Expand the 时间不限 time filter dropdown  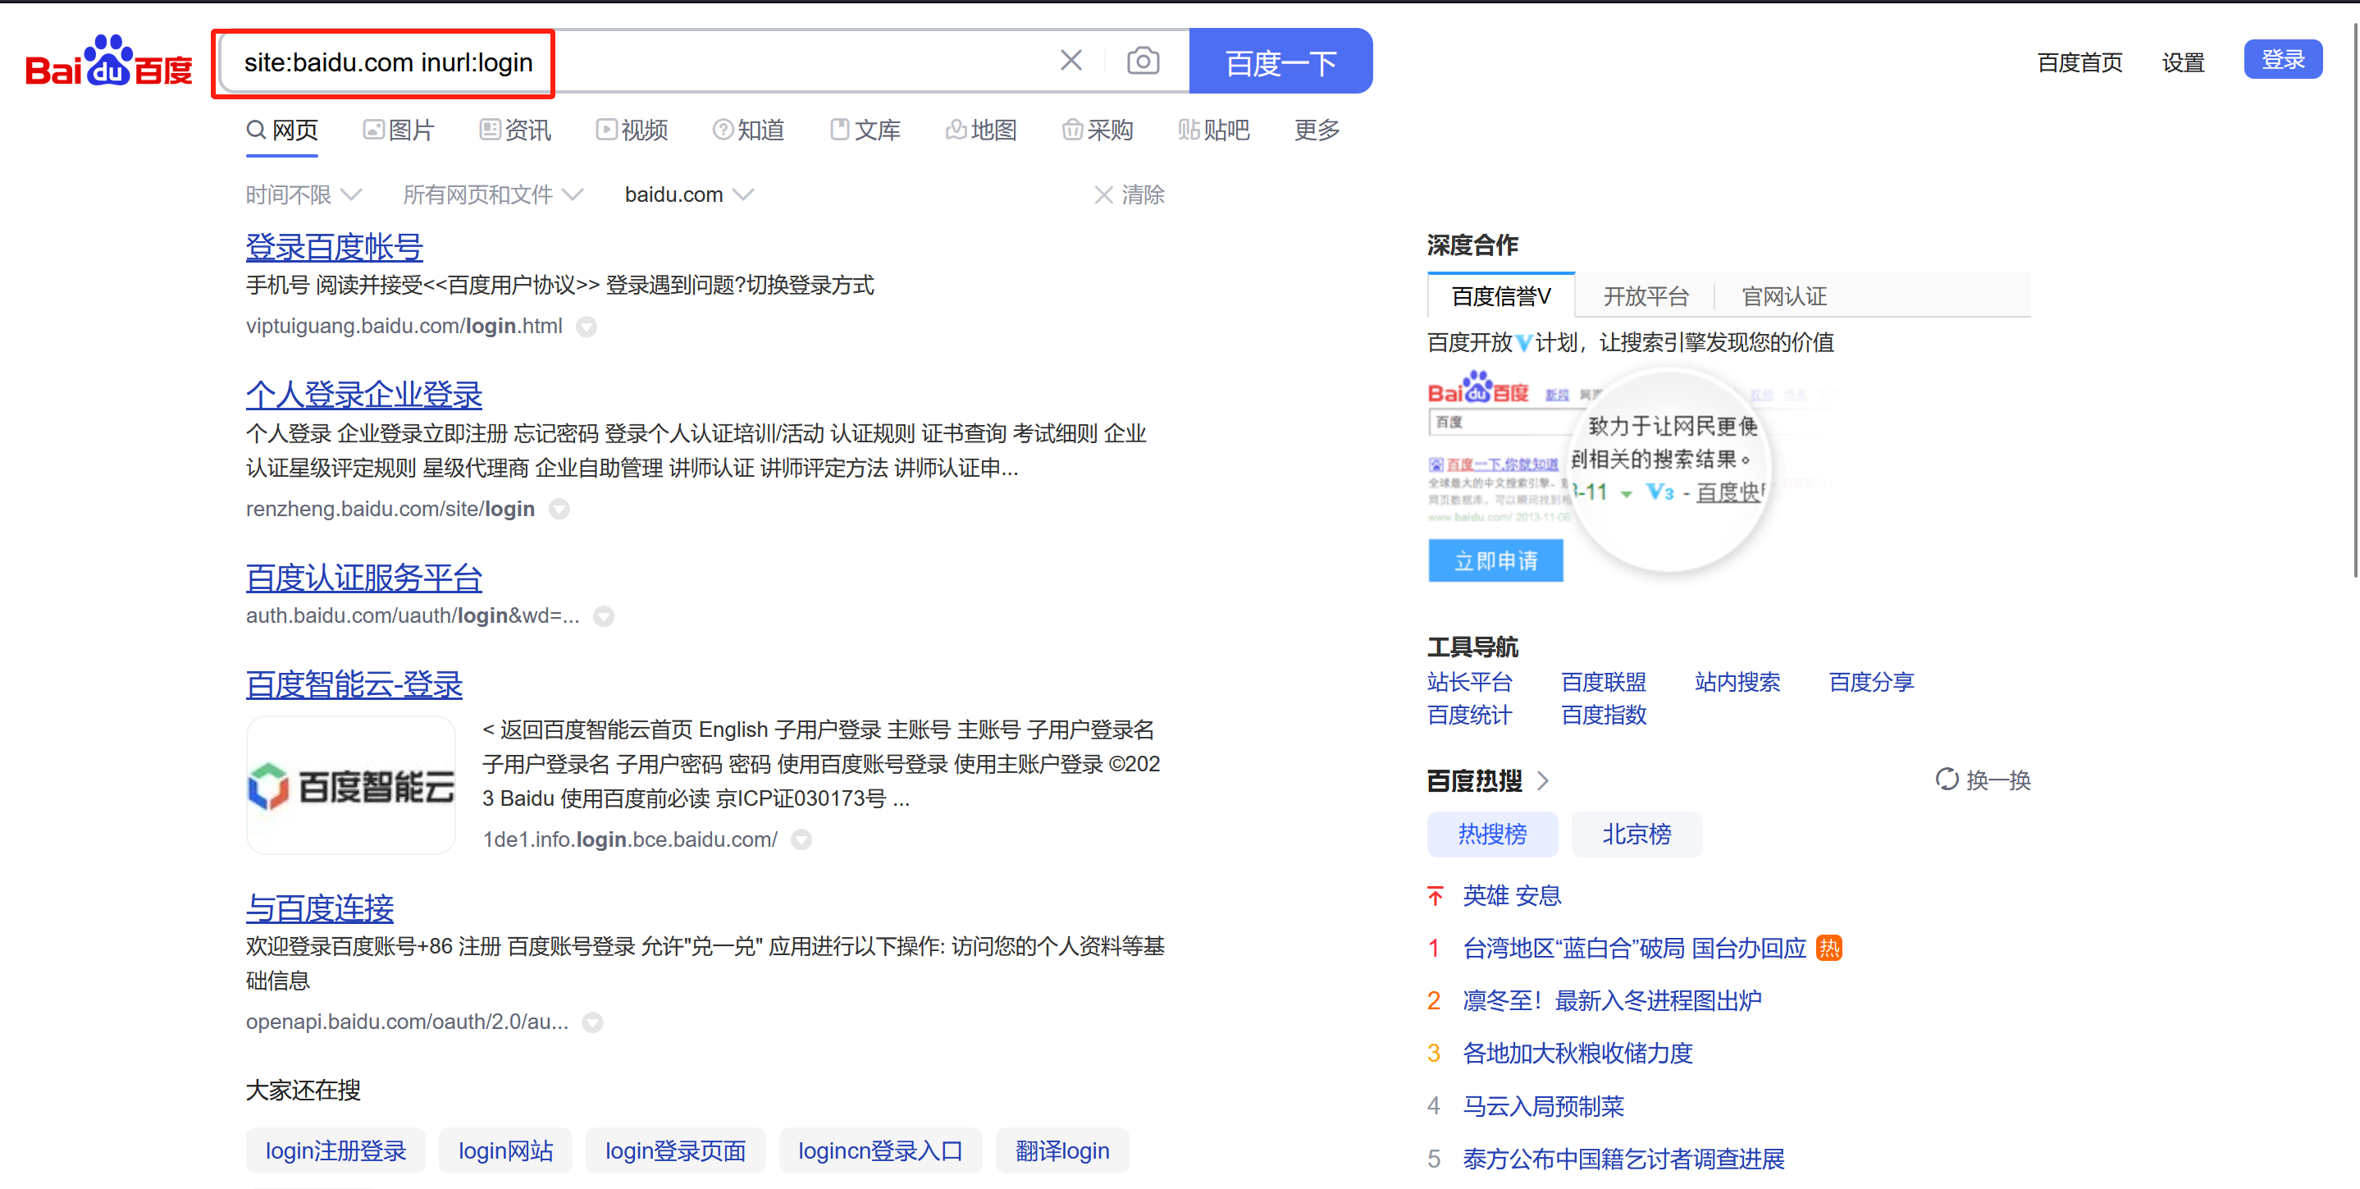click(304, 194)
